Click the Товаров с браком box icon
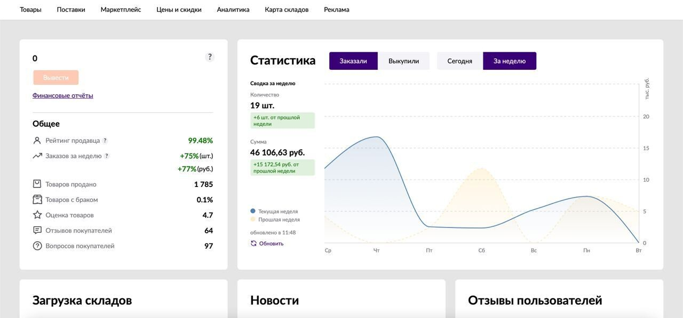Screen dimensions: 683x318 click(x=37, y=199)
